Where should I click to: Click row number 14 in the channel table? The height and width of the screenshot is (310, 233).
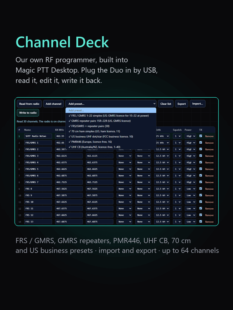pyautogui.click(x=19, y=222)
